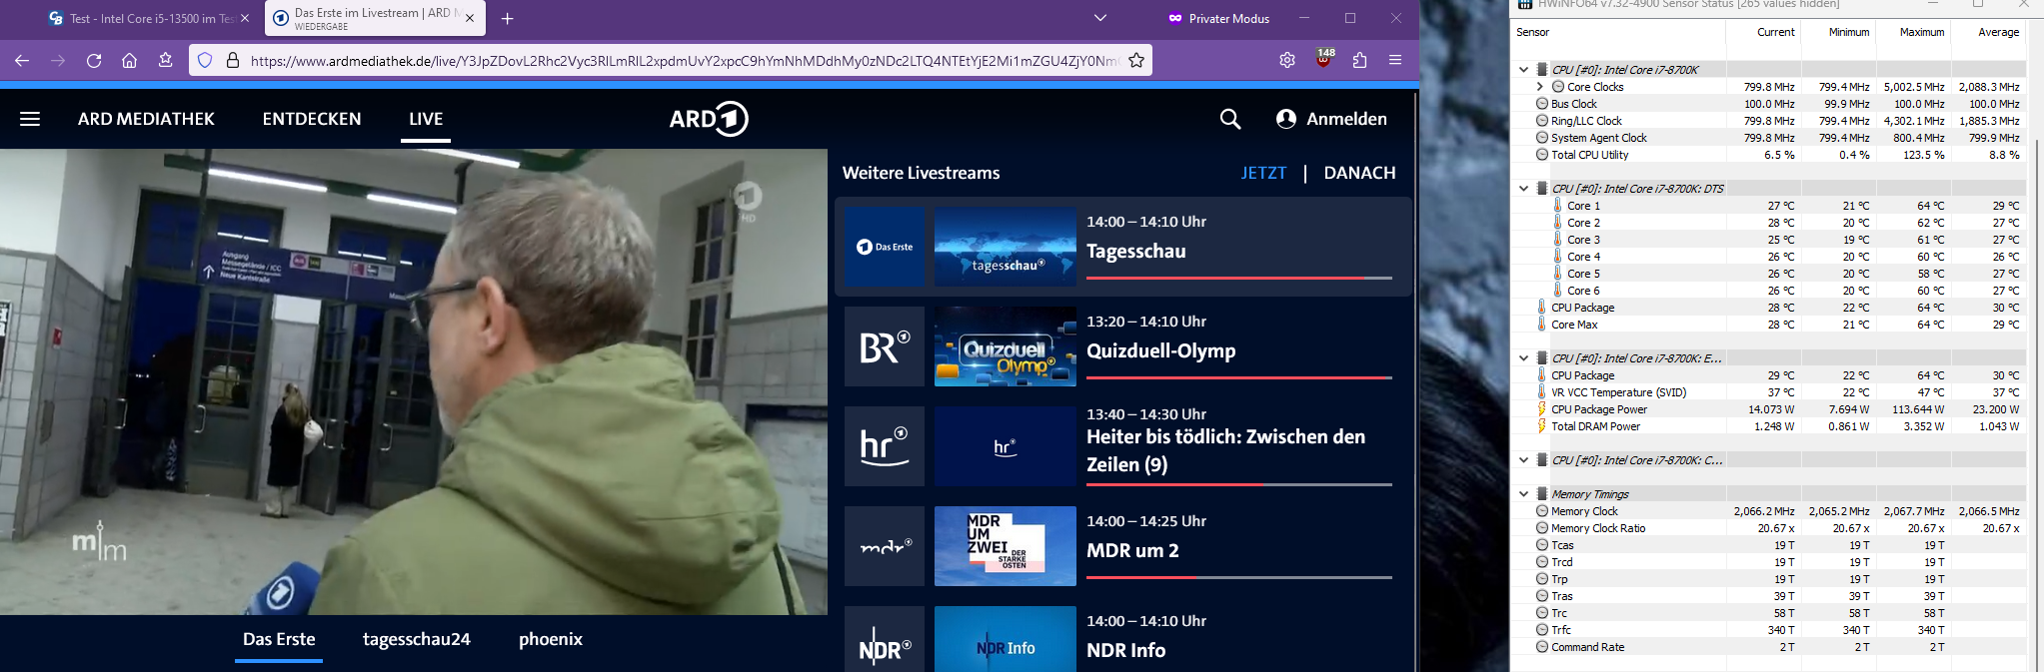Switch to the JETZT livestream list
The image size is (2044, 672).
(1263, 173)
